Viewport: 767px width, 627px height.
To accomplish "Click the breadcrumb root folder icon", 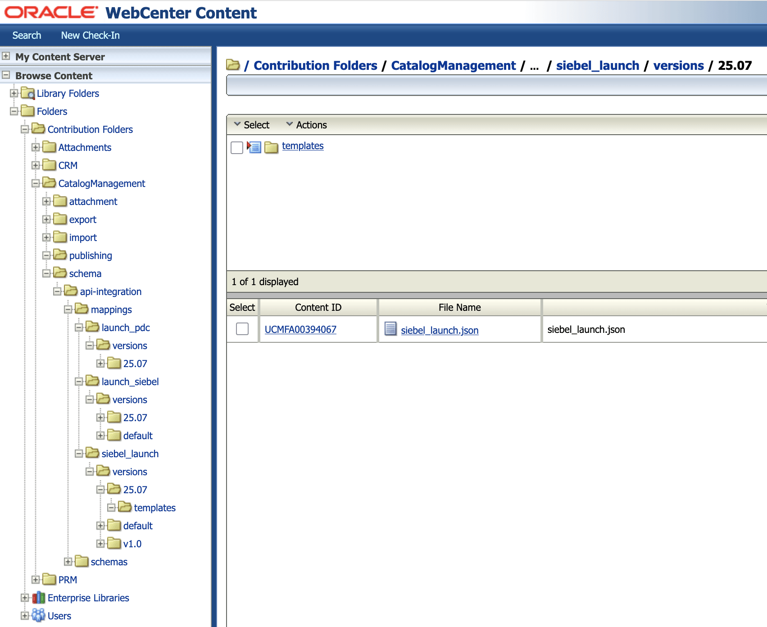I will click(x=233, y=65).
